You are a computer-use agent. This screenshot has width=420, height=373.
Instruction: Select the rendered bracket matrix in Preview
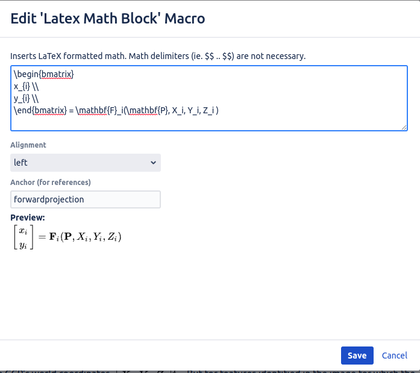pyautogui.click(x=24, y=237)
